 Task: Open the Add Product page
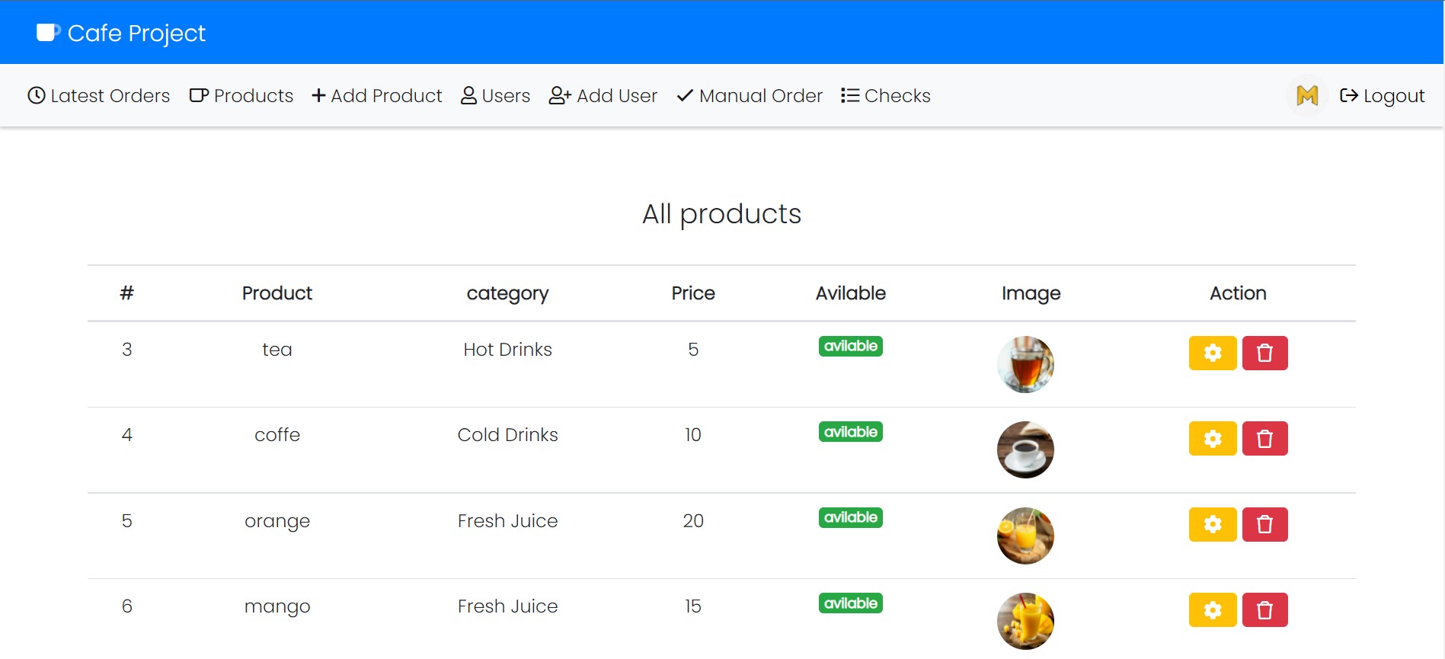pos(377,96)
